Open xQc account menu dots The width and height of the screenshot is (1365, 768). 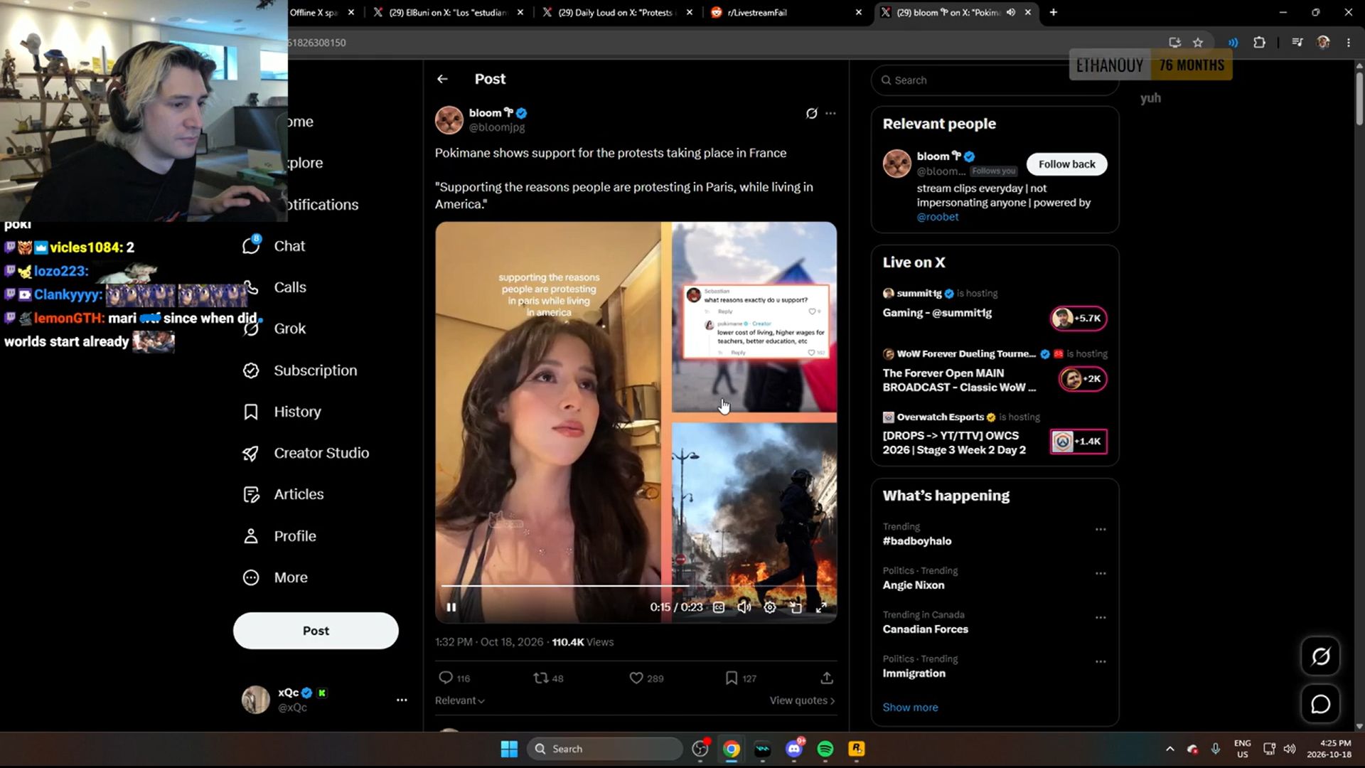pos(402,700)
